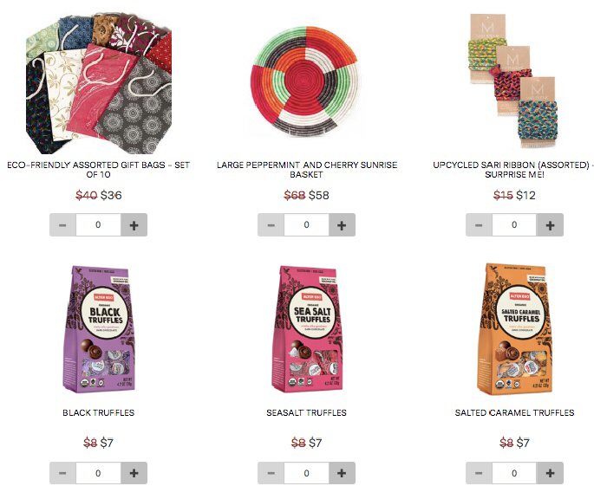Viewport: 594px width, 499px height.
Task: View the sunrise basket product photo
Action: click(305, 81)
